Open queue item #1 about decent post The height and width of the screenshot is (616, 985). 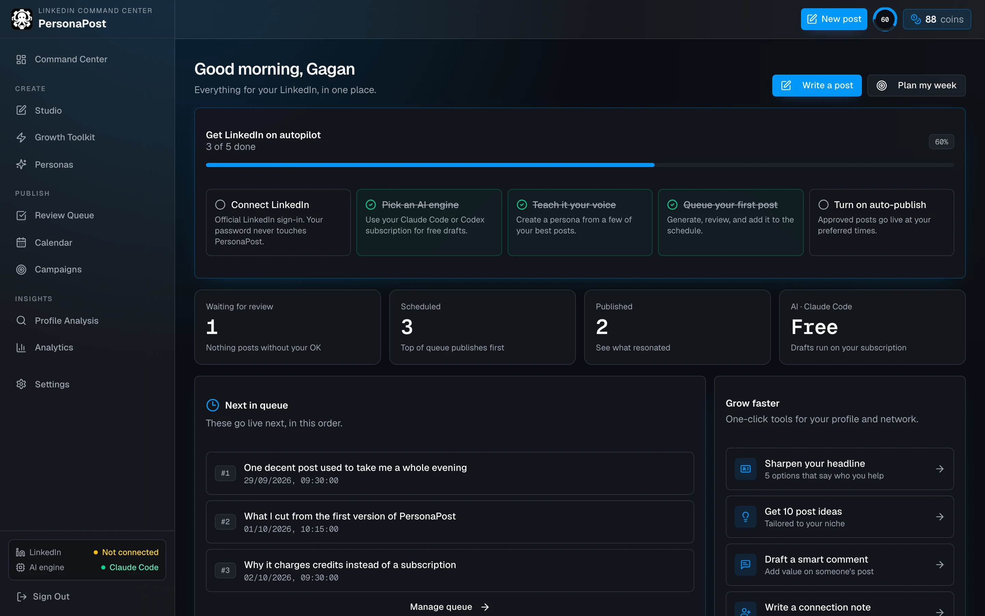(x=450, y=473)
